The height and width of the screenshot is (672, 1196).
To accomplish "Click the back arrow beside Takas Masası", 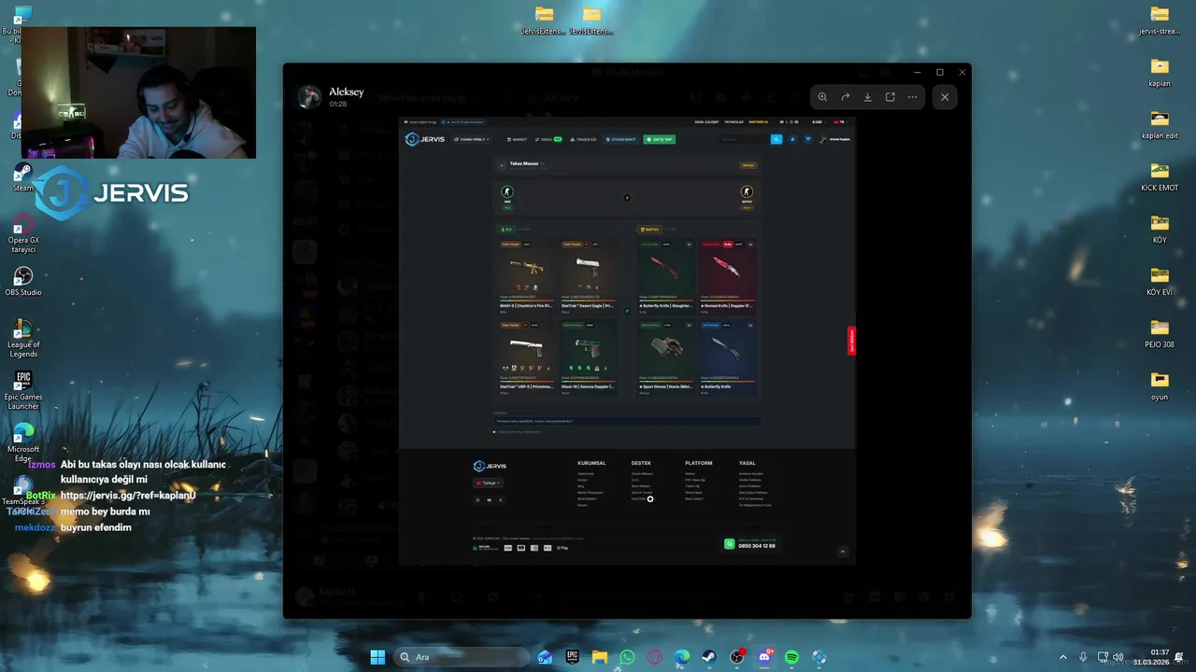I will pyautogui.click(x=502, y=164).
